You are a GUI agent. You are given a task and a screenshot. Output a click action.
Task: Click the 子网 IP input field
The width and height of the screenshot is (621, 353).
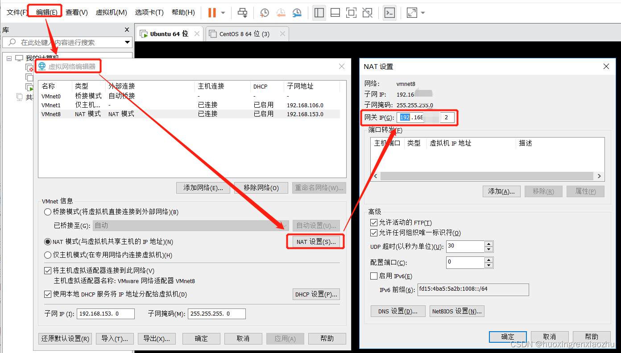[x=106, y=314]
